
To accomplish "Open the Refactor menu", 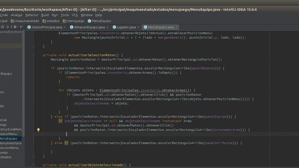I will tap(32, 15).
